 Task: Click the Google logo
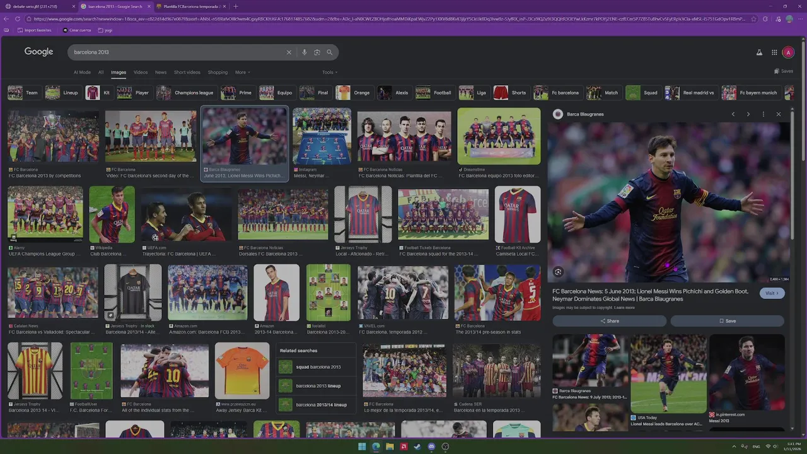point(38,52)
